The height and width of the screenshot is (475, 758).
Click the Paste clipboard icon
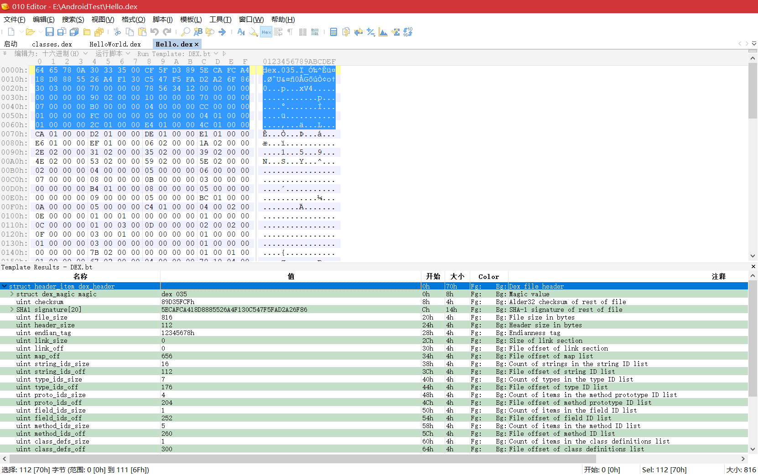click(x=142, y=32)
